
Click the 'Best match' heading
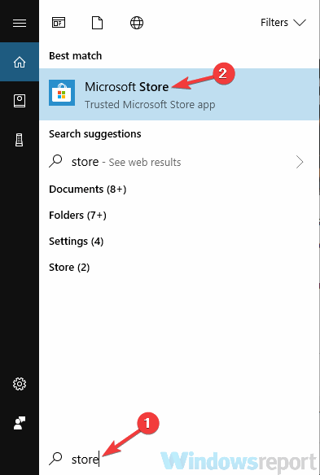pos(75,56)
